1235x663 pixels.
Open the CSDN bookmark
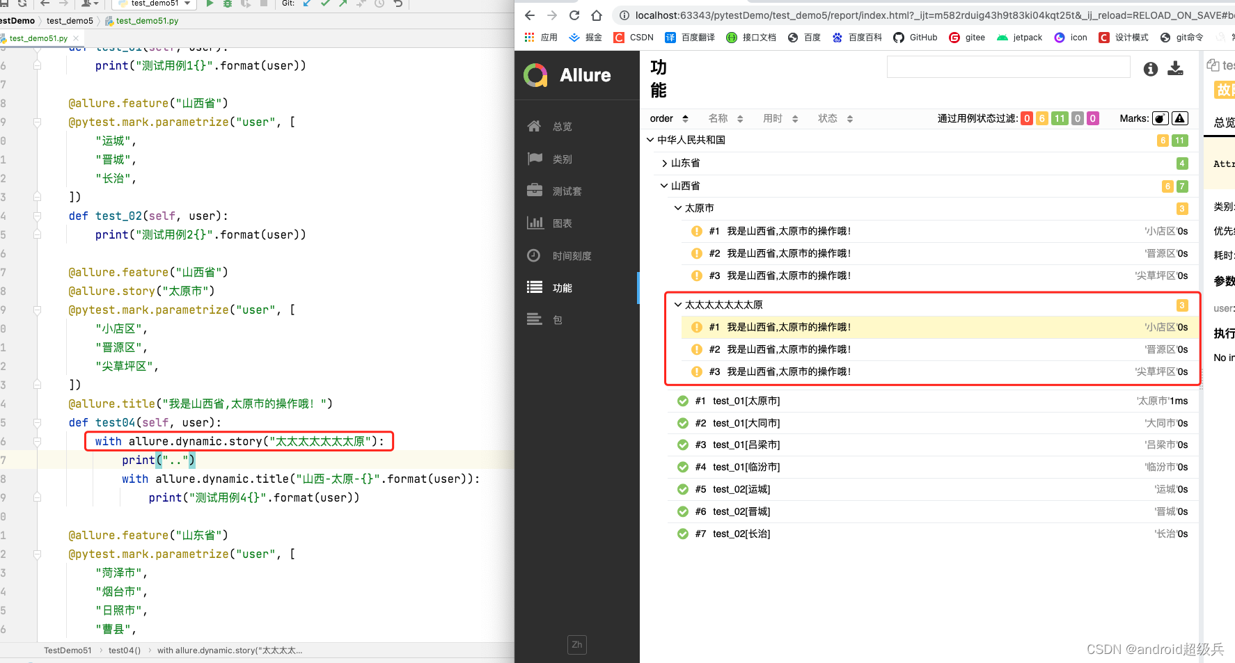634,38
